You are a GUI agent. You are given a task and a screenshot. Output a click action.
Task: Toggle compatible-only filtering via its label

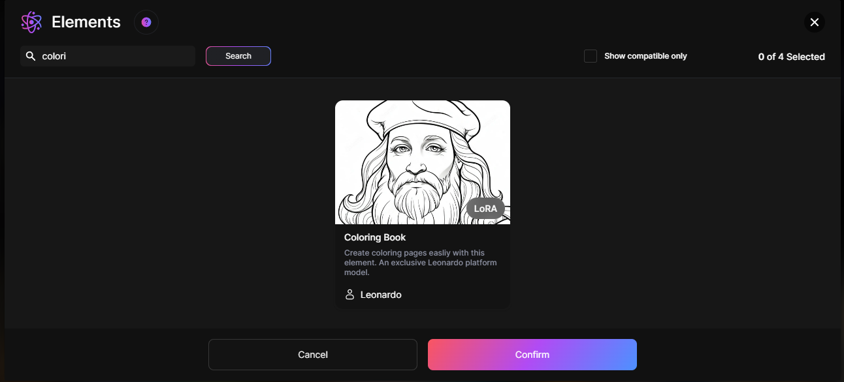pos(645,56)
